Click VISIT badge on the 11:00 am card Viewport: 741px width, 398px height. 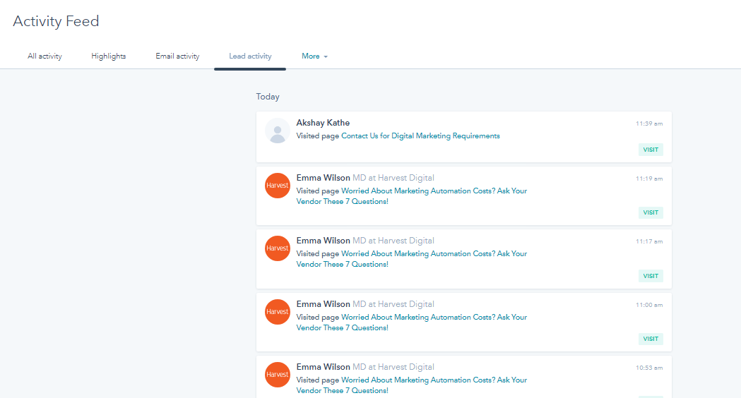tap(651, 339)
